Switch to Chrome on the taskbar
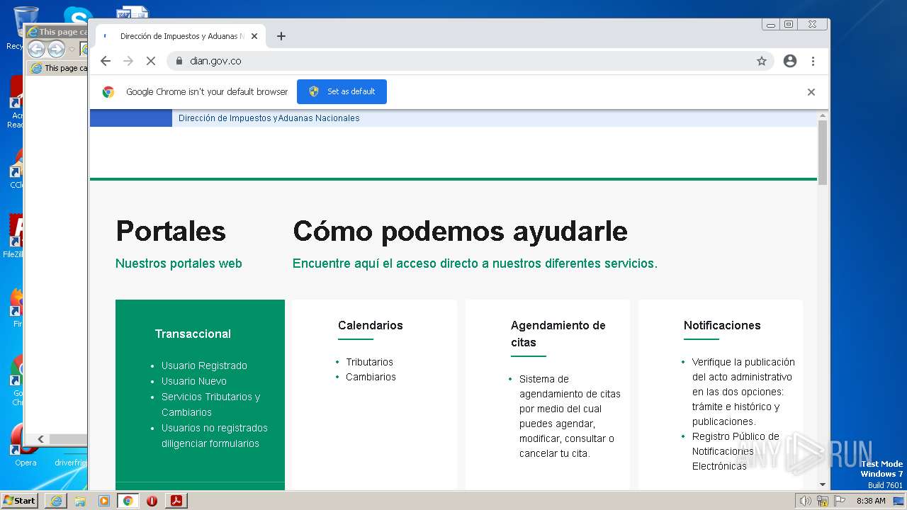 click(128, 501)
